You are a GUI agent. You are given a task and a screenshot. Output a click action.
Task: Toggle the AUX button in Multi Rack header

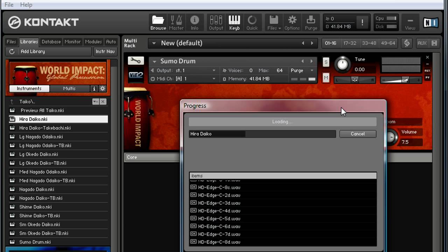click(422, 43)
